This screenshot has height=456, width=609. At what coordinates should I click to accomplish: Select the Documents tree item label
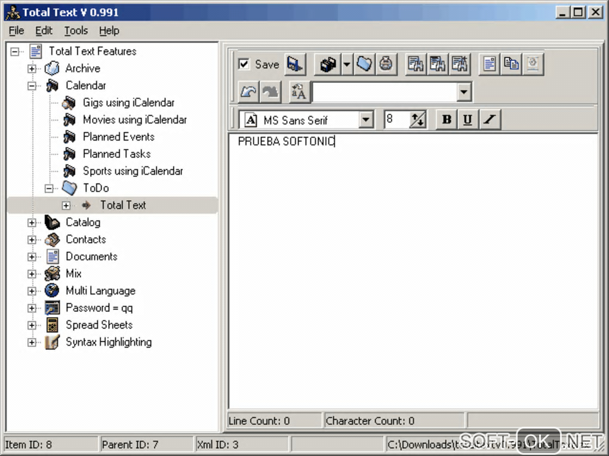pyautogui.click(x=91, y=257)
